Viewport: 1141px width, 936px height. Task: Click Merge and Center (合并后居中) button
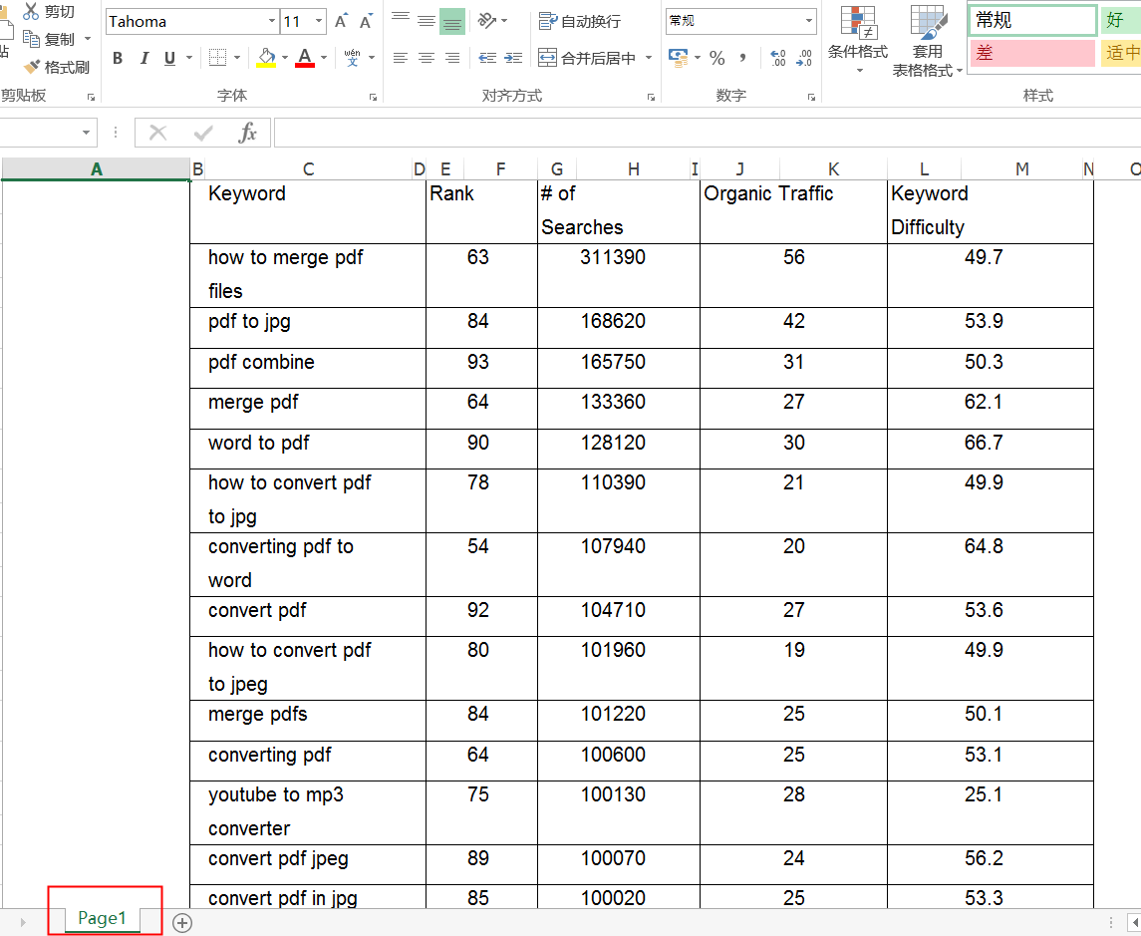(587, 59)
